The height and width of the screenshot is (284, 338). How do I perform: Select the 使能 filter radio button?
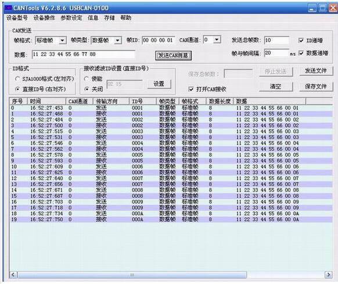pos(87,79)
